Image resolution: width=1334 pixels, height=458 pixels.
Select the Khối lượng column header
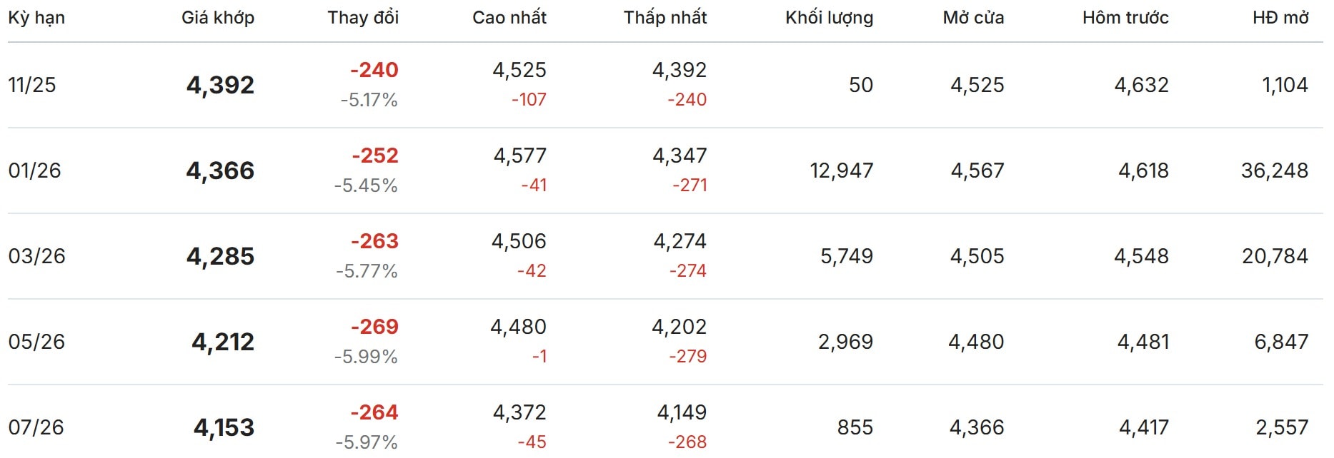829,18
